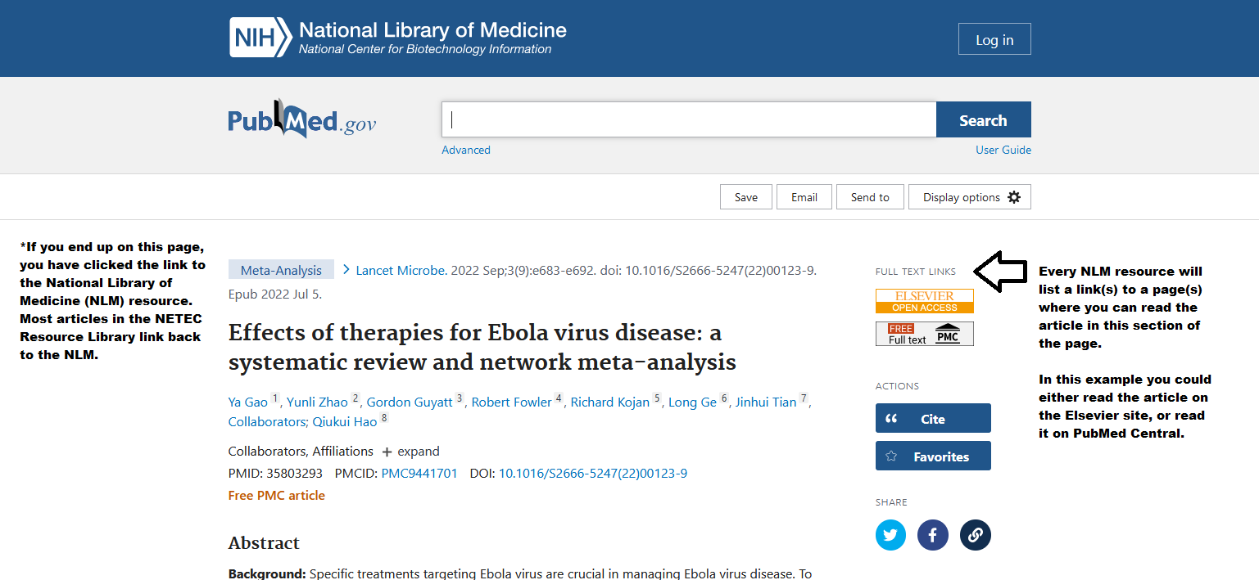Open Elsevier Open Access full text badge
This screenshot has height=580, width=1259.
[925, 301]
